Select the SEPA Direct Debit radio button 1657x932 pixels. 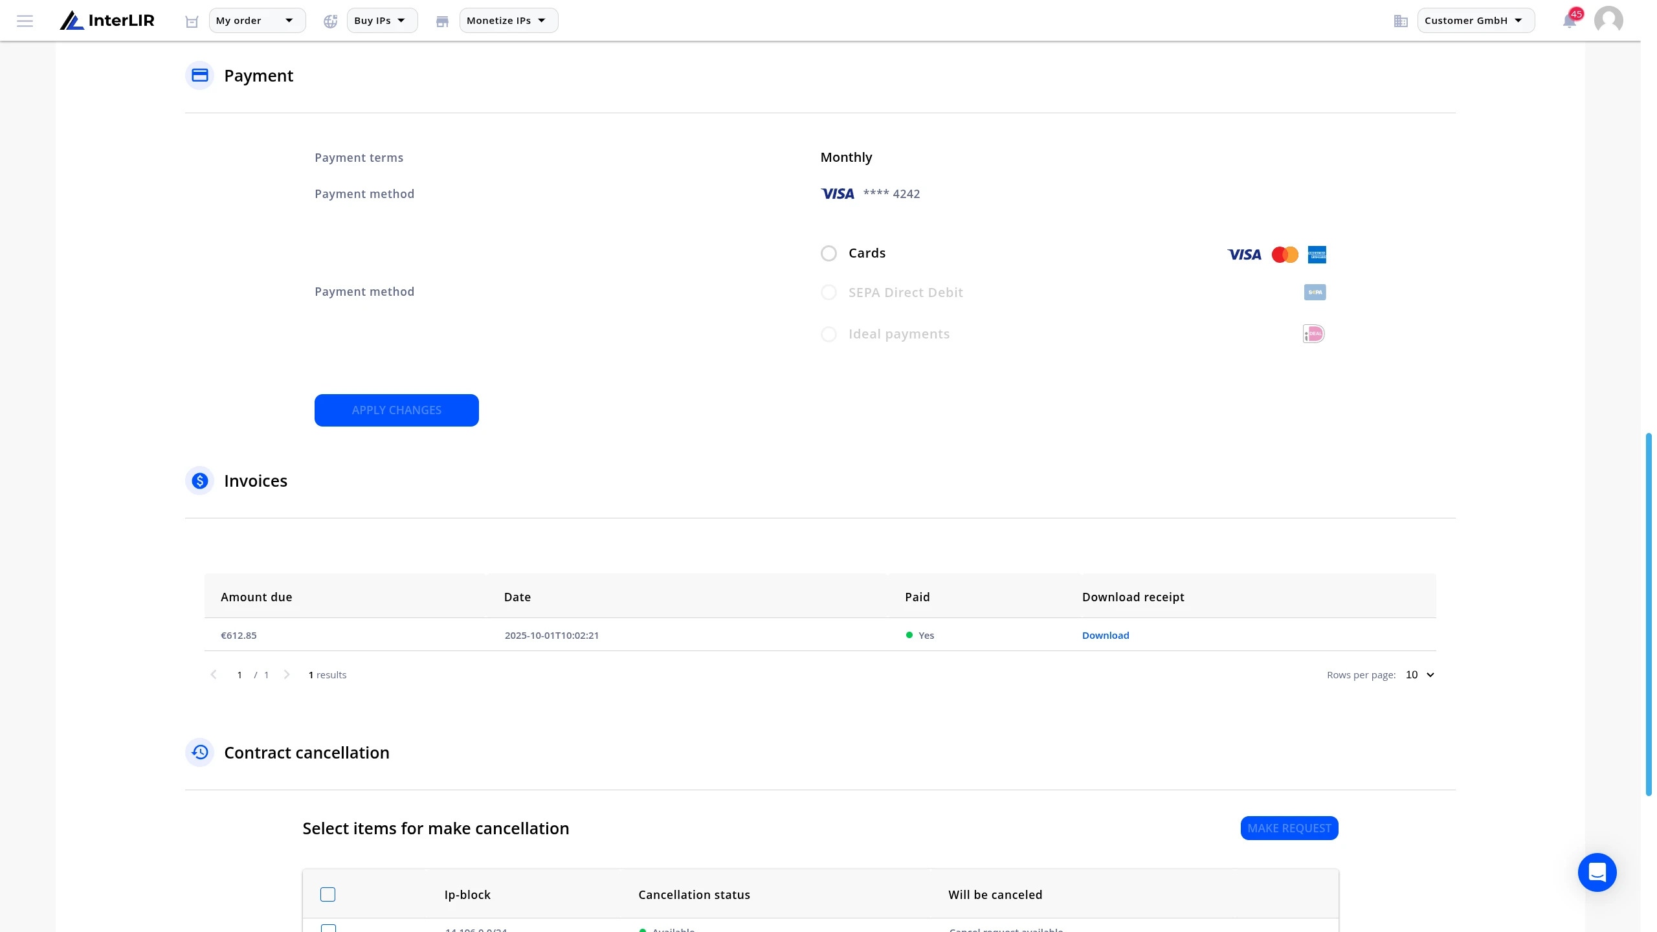point(828,293)
